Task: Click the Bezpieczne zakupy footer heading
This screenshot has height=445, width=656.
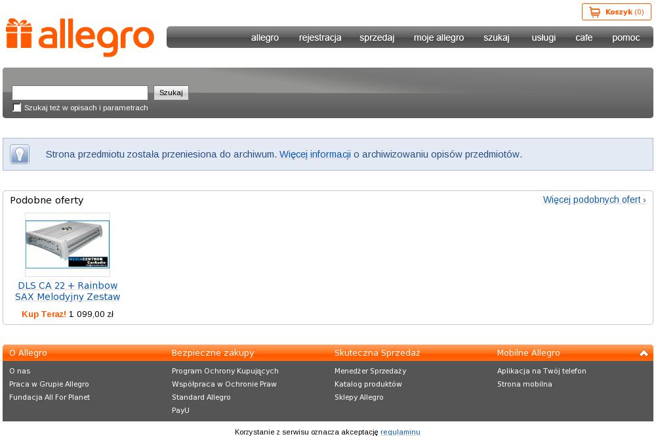Action: pos(213,353)
